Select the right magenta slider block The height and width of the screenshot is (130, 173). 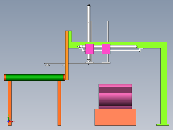tap(106, 49)
